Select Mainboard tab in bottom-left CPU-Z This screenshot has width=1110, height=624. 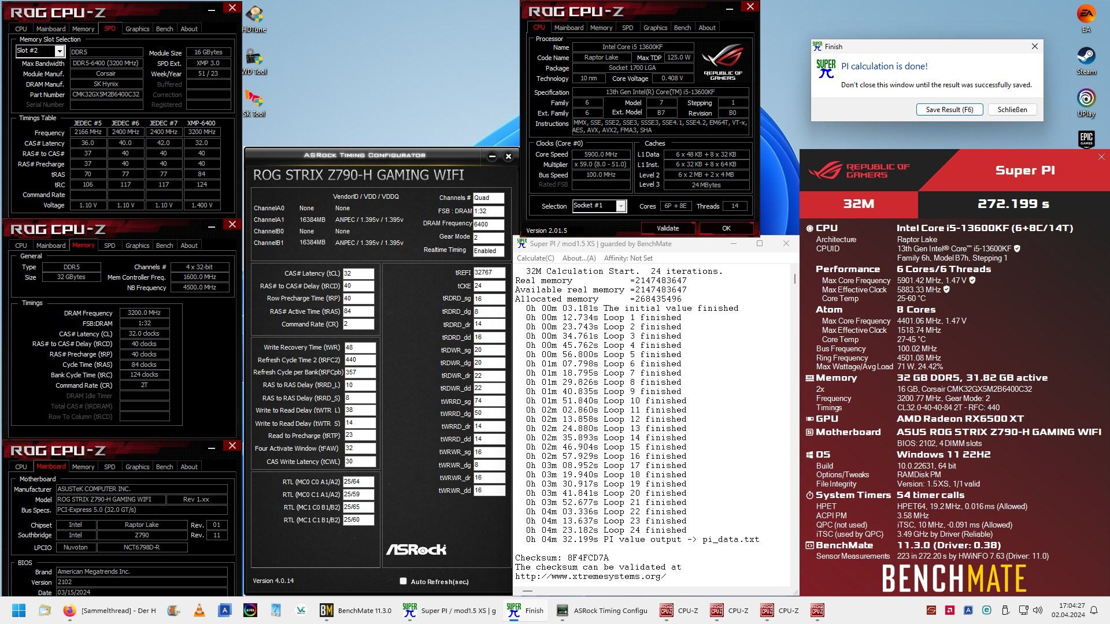click(51, 466)
